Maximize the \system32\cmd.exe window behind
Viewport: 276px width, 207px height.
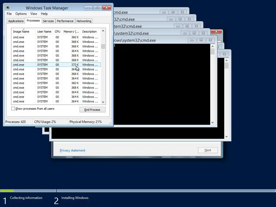point(194,33)
